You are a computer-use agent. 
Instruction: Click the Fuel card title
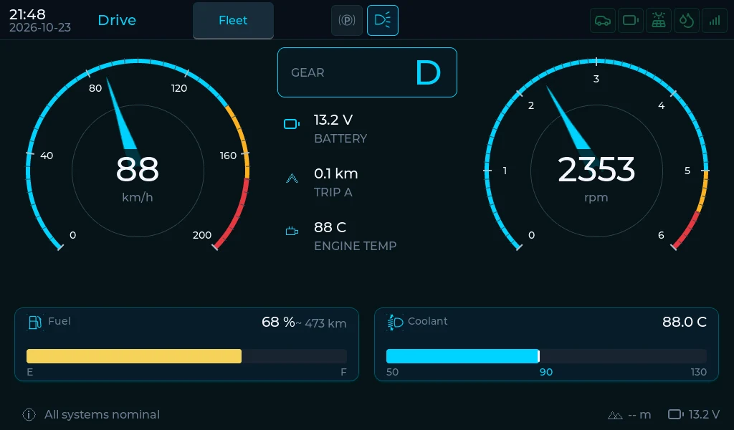coord(59,321)
